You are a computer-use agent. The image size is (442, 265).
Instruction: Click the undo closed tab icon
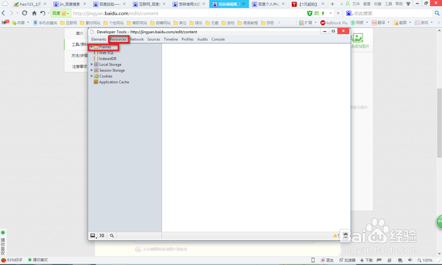(x=42, y=13)
